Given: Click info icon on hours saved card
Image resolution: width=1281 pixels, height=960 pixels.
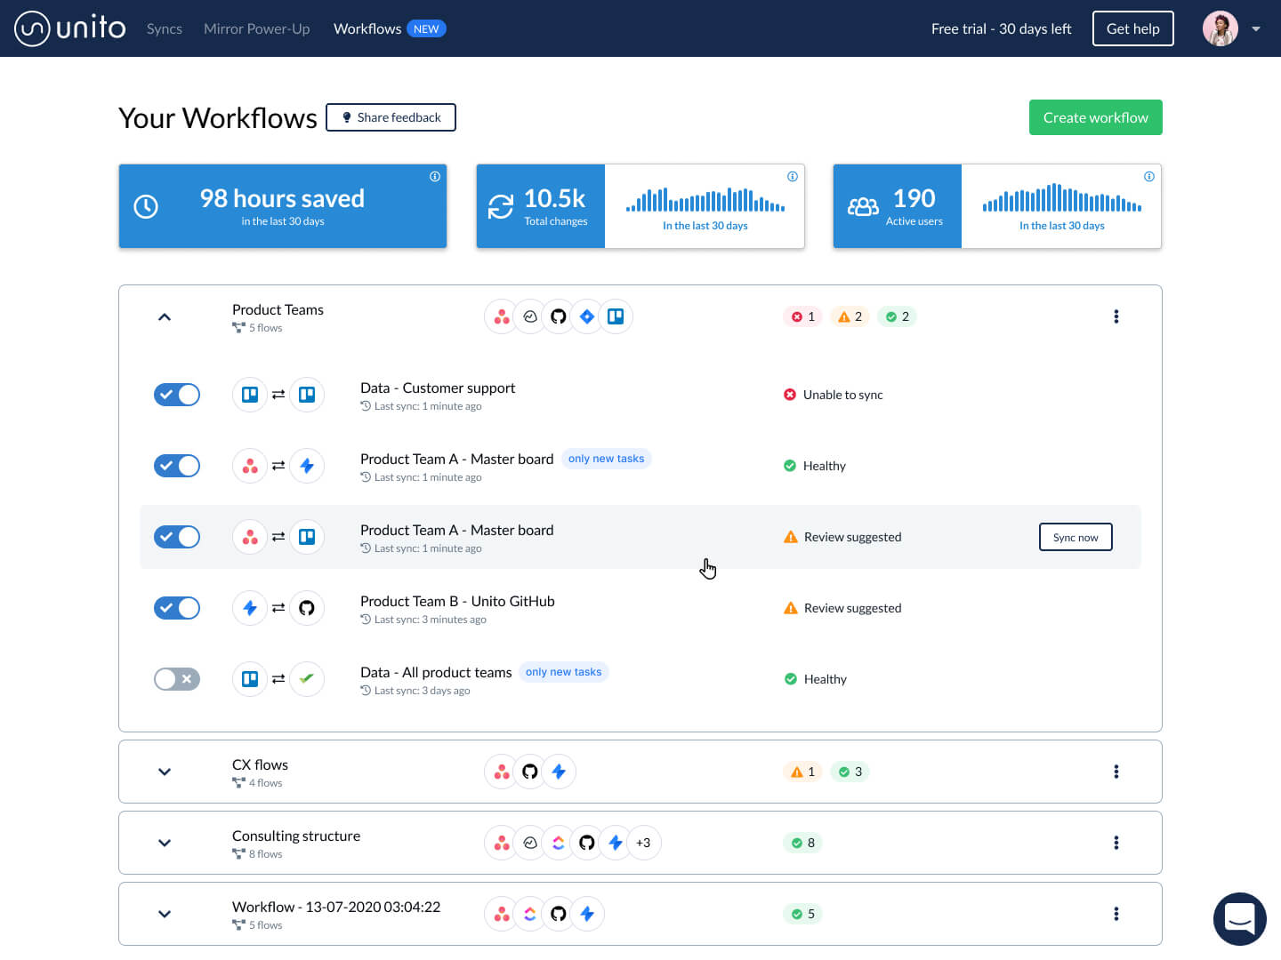Looking at the screenshot, I should tap(435, 176).
